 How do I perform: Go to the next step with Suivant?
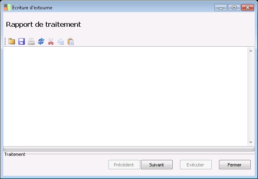point(157,164)
